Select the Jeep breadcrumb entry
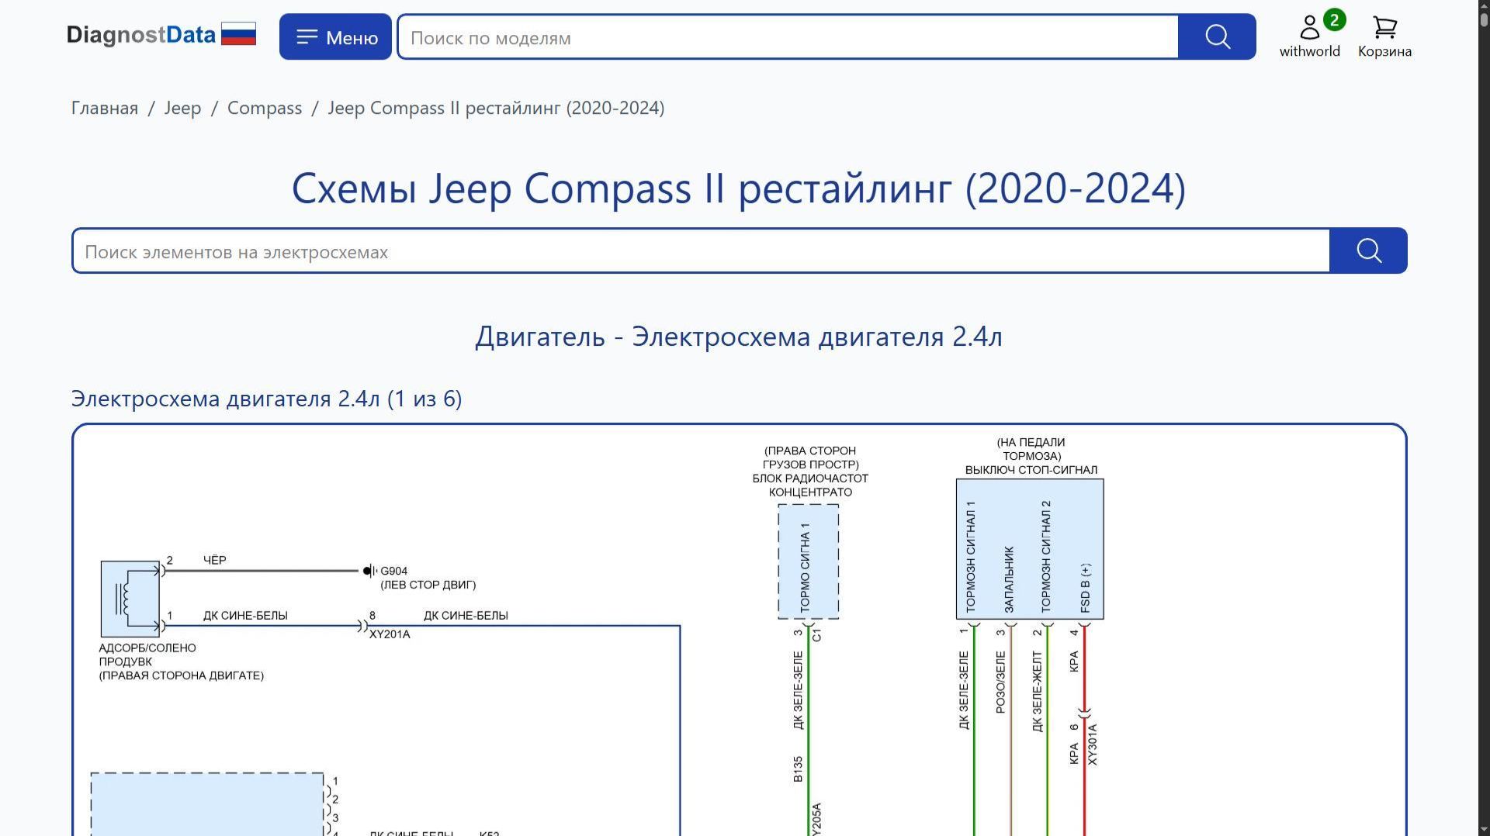 (x=182, y=108)
